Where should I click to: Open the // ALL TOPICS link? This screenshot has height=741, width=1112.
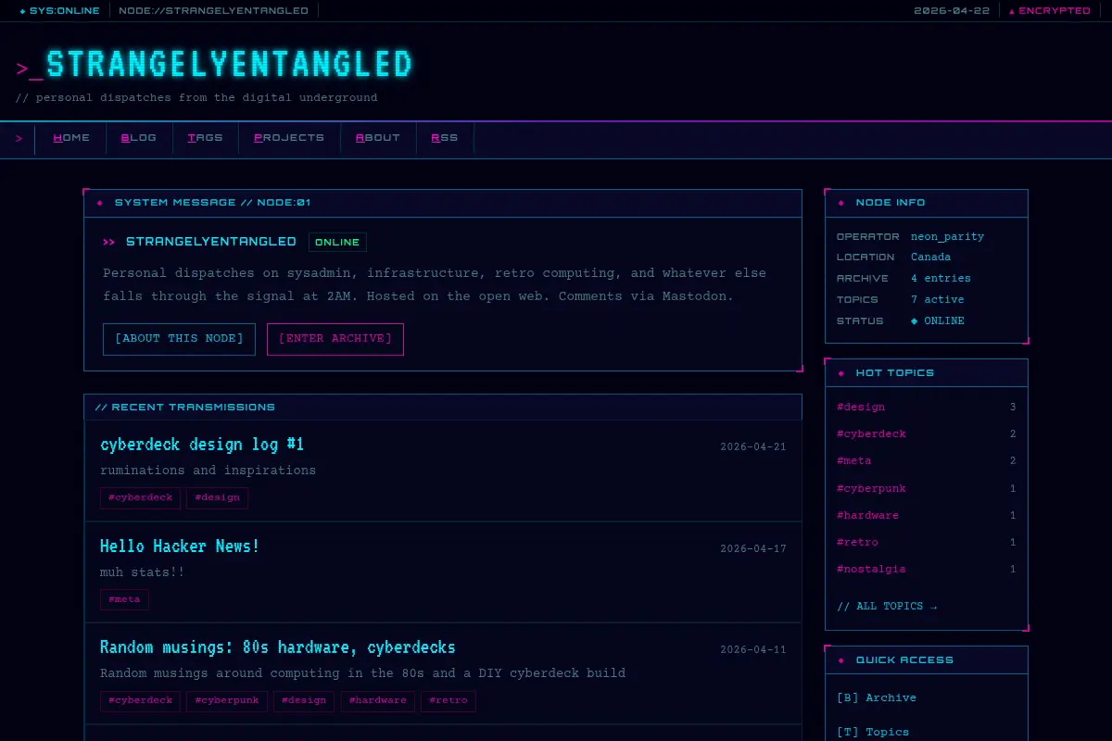tap(887, 607)
